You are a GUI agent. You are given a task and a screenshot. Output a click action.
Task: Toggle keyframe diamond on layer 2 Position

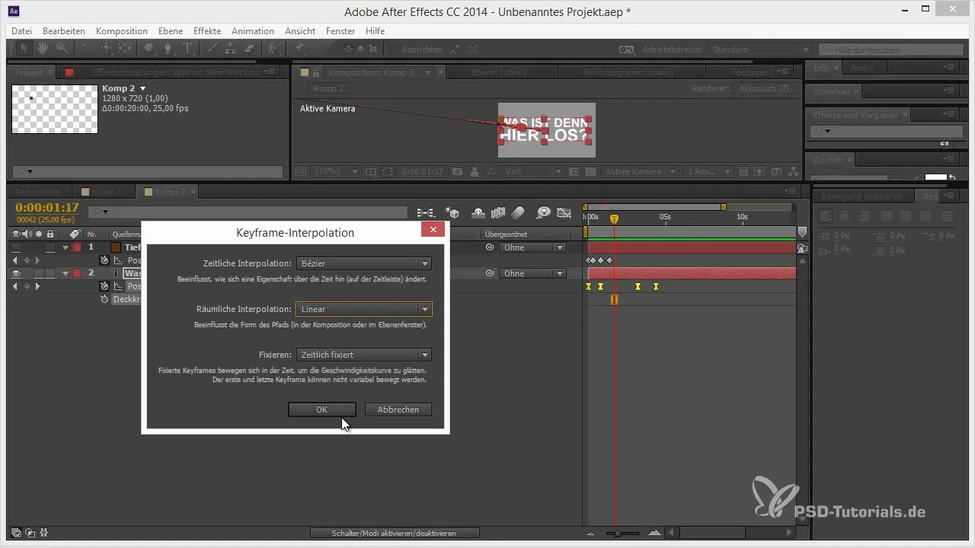point(27,286)
